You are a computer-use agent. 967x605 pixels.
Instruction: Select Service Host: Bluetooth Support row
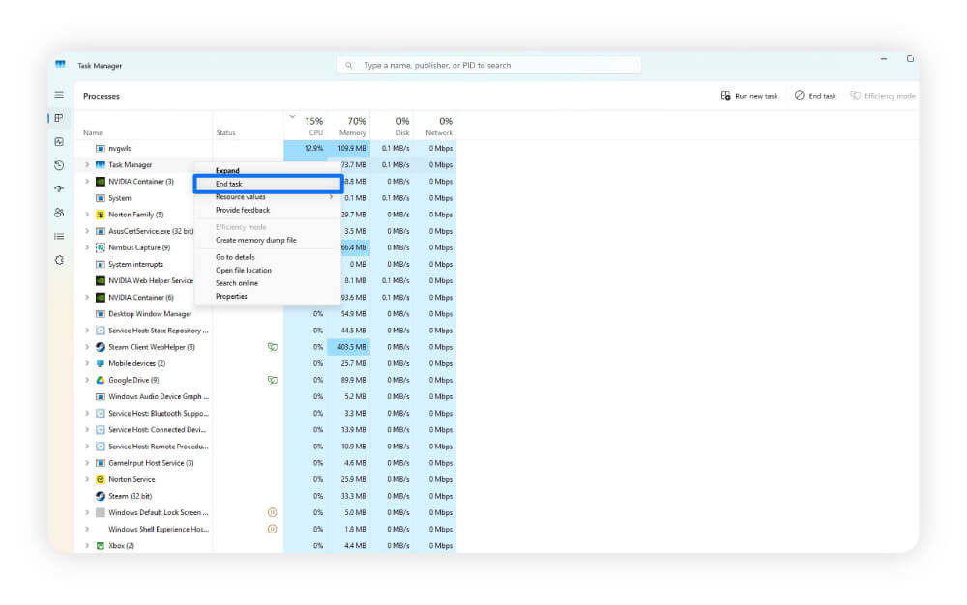tap(266, 414)
